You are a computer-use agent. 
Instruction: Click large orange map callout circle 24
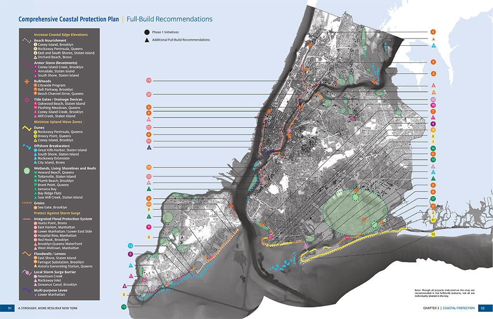[x=149, y=204]
